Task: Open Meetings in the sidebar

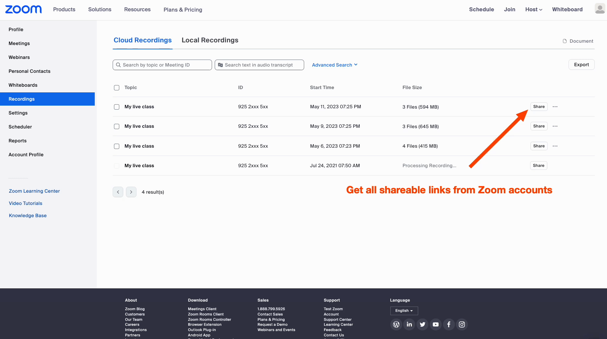Action: [19, 43]
